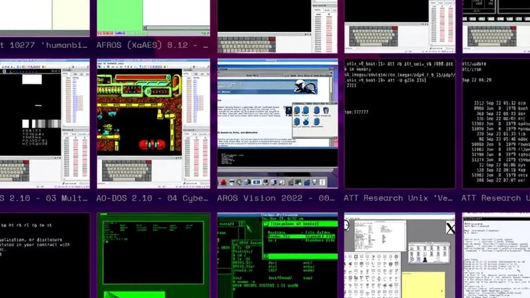Select the black terminal thumbnail mentioning disclosure

tap(45, 255)
